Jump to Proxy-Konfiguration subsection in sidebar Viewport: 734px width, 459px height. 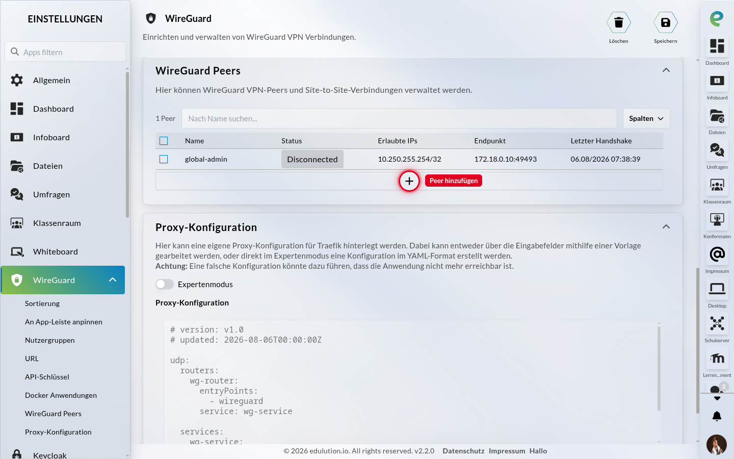tap(58, 432)
